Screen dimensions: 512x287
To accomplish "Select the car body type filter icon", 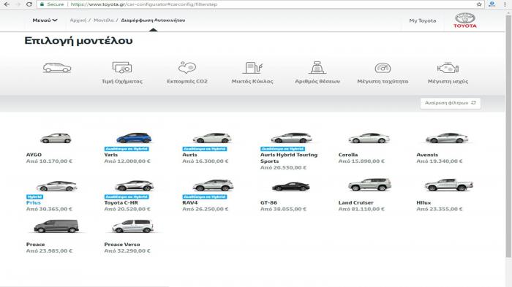I will pyautogui.click(x=57, y=68).
